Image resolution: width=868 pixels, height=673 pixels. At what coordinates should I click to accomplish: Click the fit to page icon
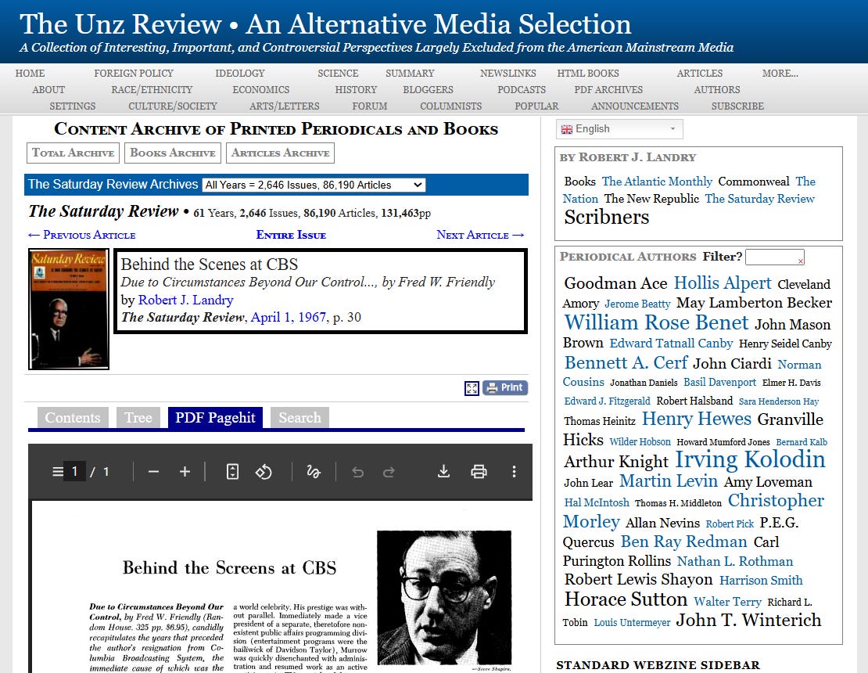point(232,472)
